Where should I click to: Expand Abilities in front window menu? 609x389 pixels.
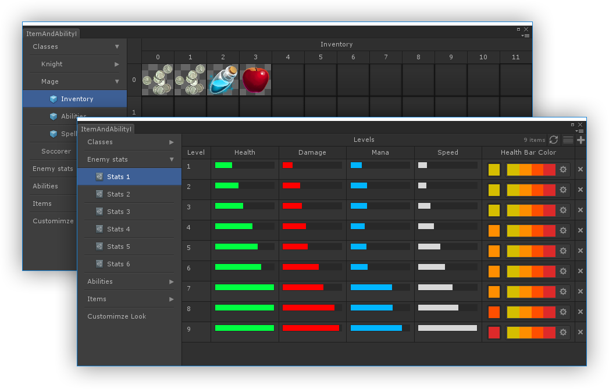click(x=171, y=281)
